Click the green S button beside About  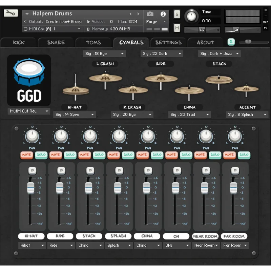231,42
